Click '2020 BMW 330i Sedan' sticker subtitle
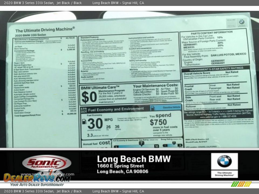 (30, 35)
